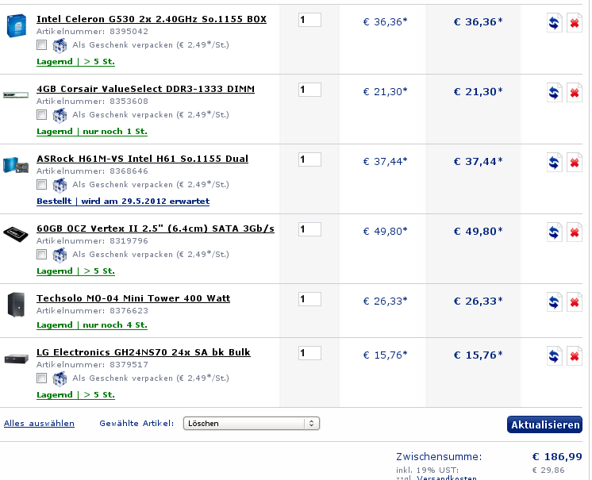Image resolution: width=592 pixels, height=480 pixels.
Task: Remove Intel Celeron G530 with red X
Action: coord(575,23)
